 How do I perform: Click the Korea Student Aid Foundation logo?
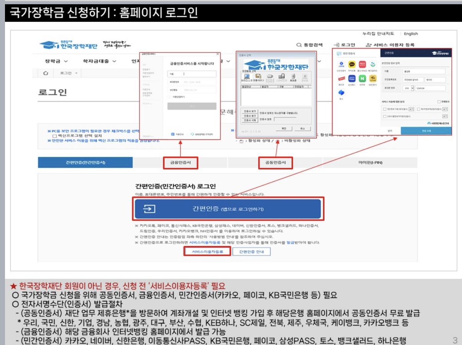click(68, 45)
